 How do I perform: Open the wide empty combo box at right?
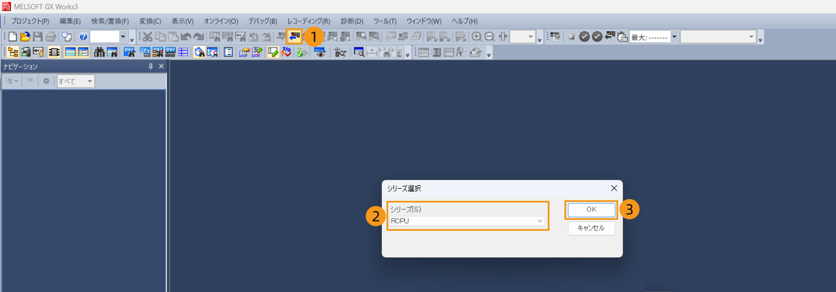718,36
